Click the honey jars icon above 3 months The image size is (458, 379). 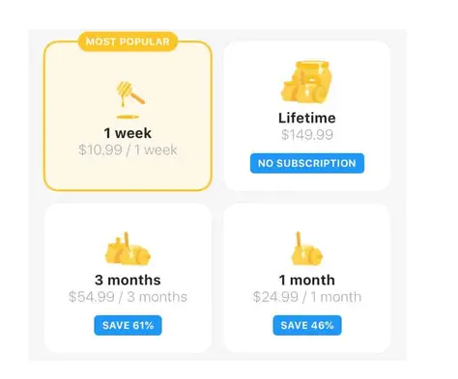tap(128, 249)
